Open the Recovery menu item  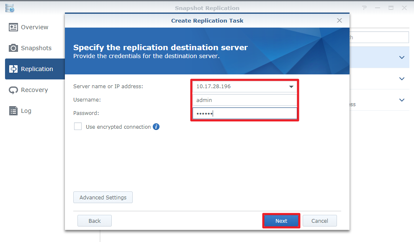point(35,90)
